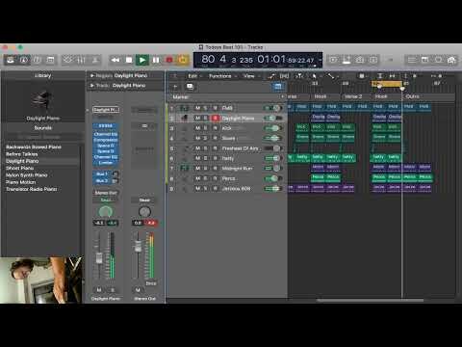Screen dimensions: 462x347
Task: Select Piano Motion patch
Action: (x=20, y=182)
